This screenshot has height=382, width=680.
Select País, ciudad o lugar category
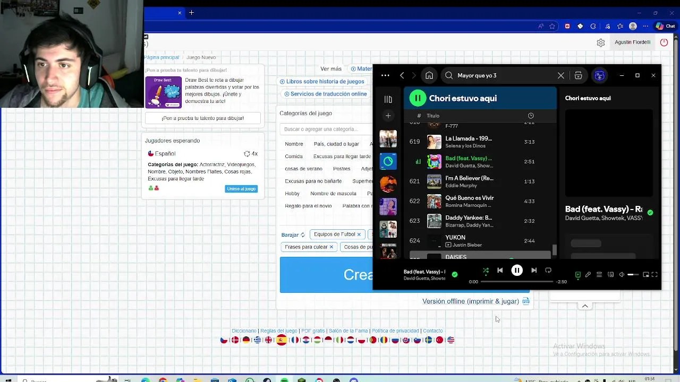336,144
